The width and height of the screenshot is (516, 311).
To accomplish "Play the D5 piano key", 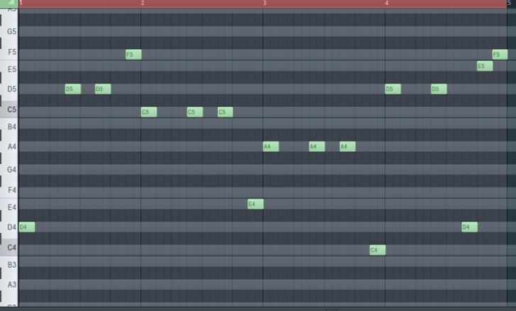I will click(x=9, y=89).
